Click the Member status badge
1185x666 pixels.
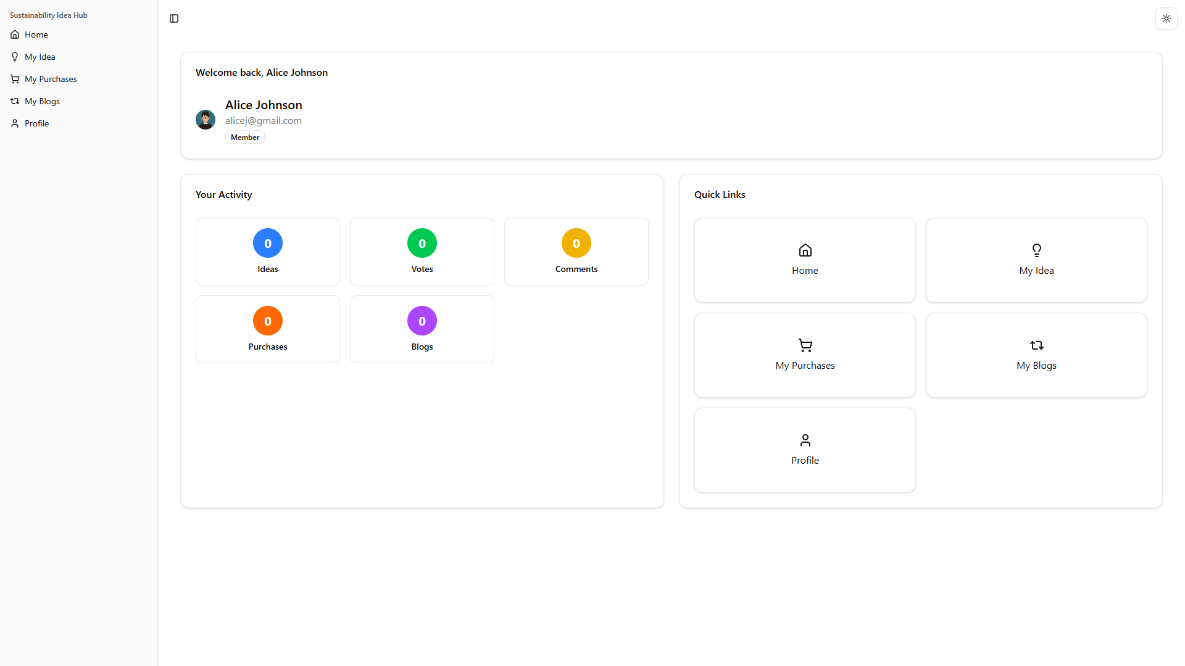pos(244,137)
